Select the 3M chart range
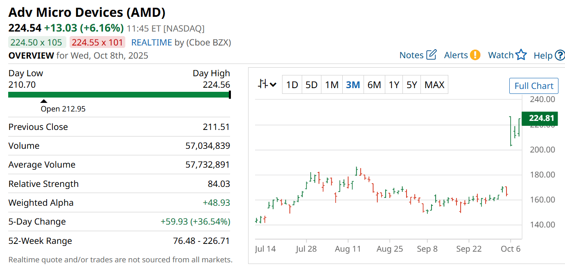Screen dimensions: 565x266 (353, 85)
